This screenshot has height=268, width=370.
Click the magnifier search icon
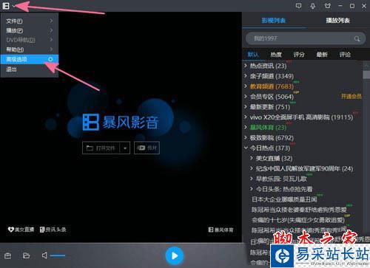357,38
